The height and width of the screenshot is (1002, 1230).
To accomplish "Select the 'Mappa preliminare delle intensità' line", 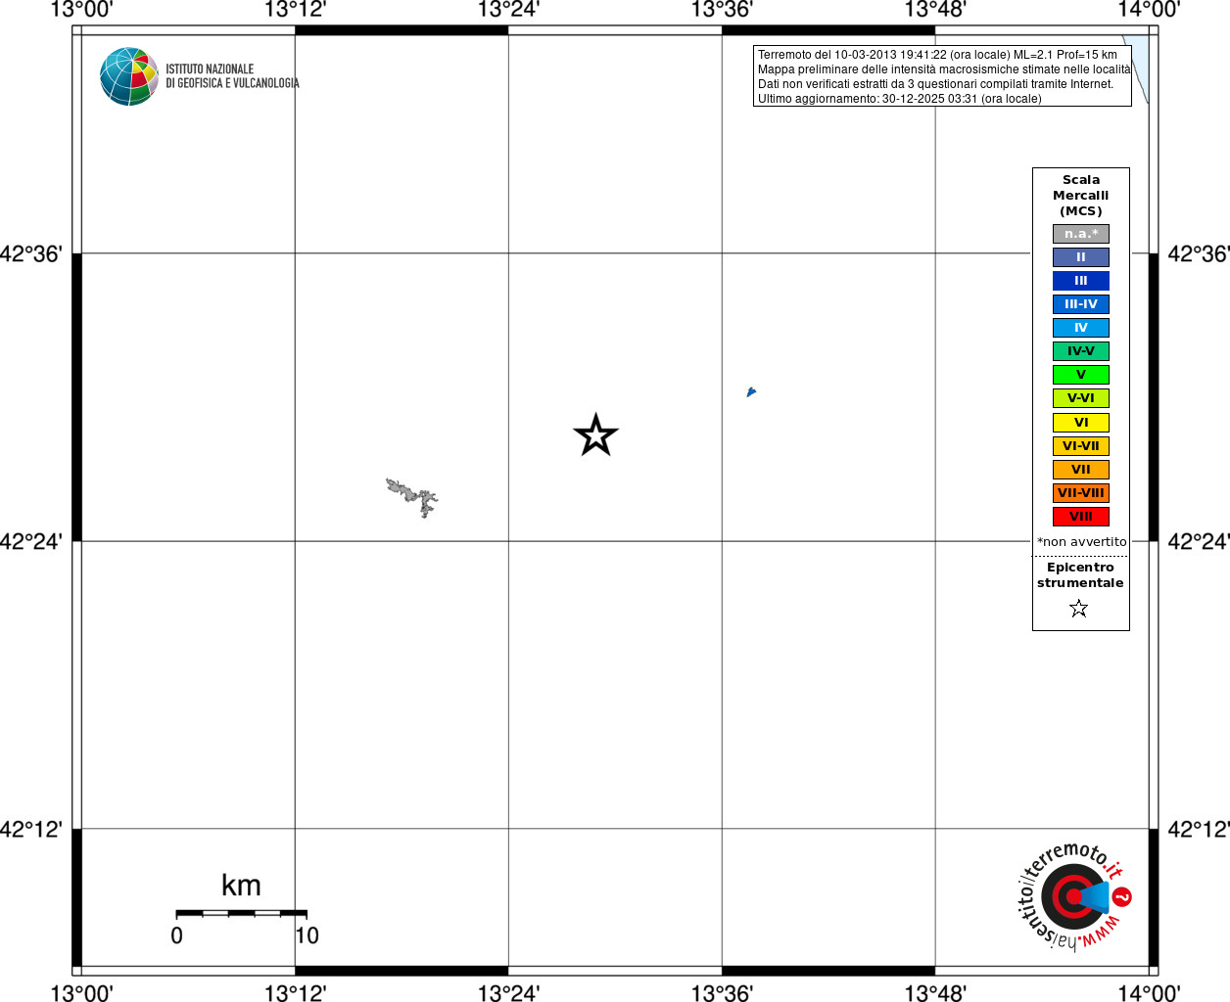I will [x=944, y=69].
